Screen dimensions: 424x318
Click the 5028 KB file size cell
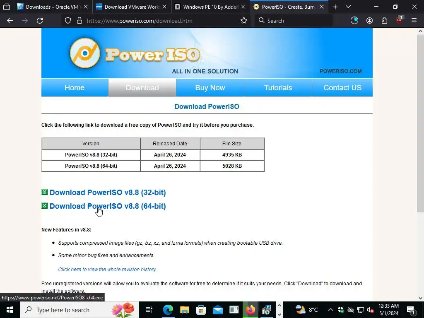click(232, 166)
